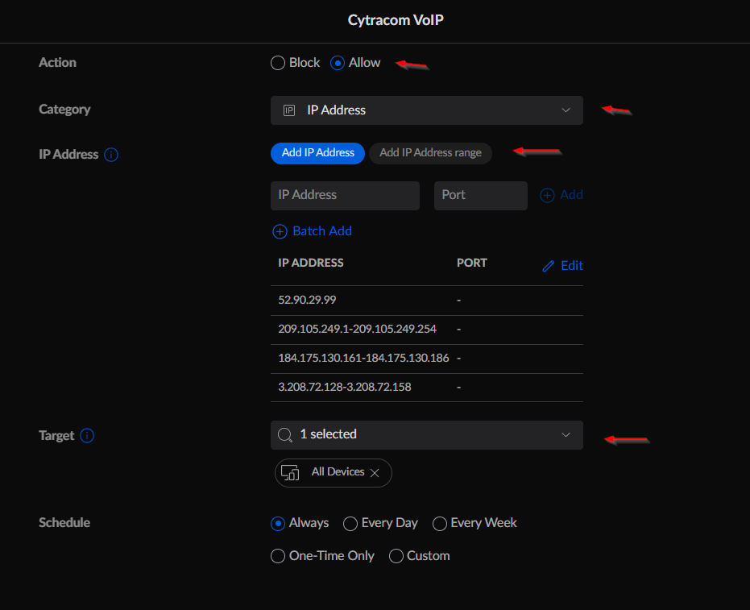Click the plus icon beside Batch Add
The width and height of the screenshot is (750, 610).
click(x=280, y=231)
